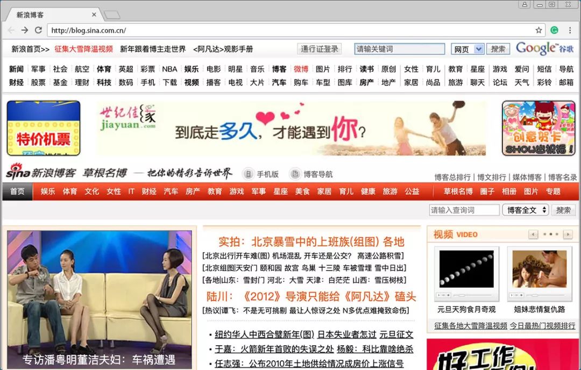Viewport: 581px width, 370px height.
Task: Click the 博客导航 navigation icon
Action: tap(295, 174)
